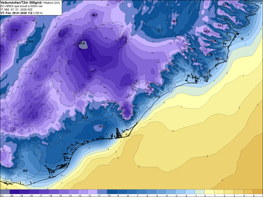
Task: Click the -13.9 temperature label
Action: [225, 4]
